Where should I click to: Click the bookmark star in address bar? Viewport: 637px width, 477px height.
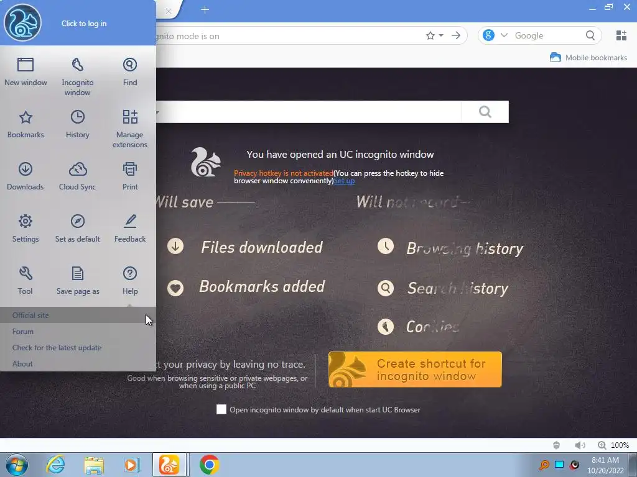pos(430,35)
